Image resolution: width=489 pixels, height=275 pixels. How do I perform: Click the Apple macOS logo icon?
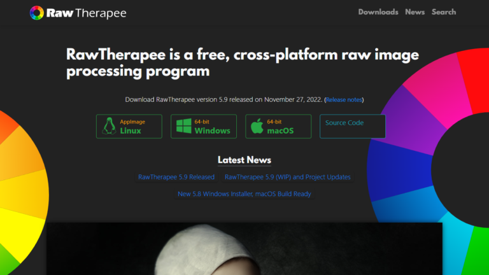click(x=257, y=126)
